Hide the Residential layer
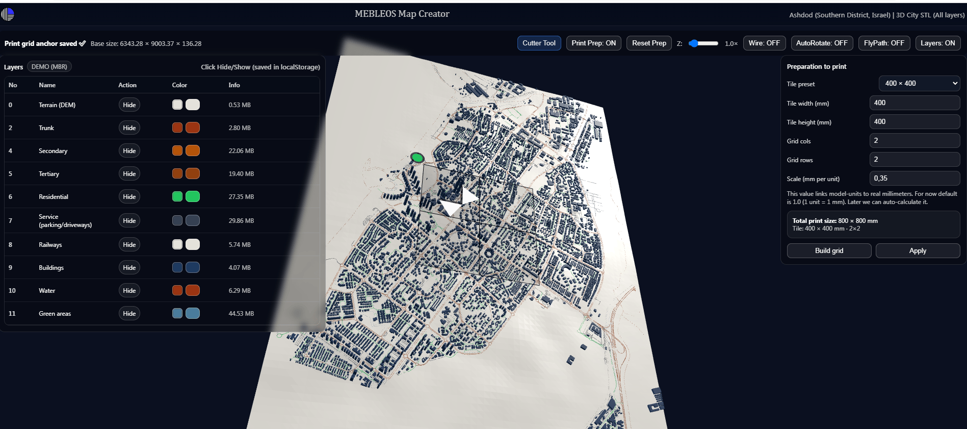The height and width of the screenshot is (429, 967). 129,196
